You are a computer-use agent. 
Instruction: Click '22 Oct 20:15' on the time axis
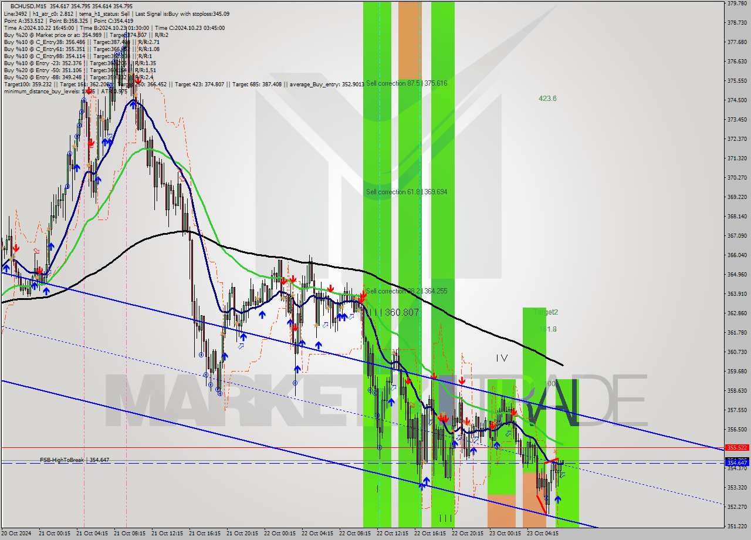467,534
